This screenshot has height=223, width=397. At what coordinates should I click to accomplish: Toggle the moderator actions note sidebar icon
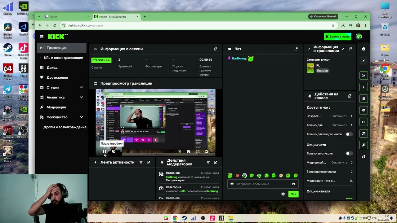click(364, 98)
